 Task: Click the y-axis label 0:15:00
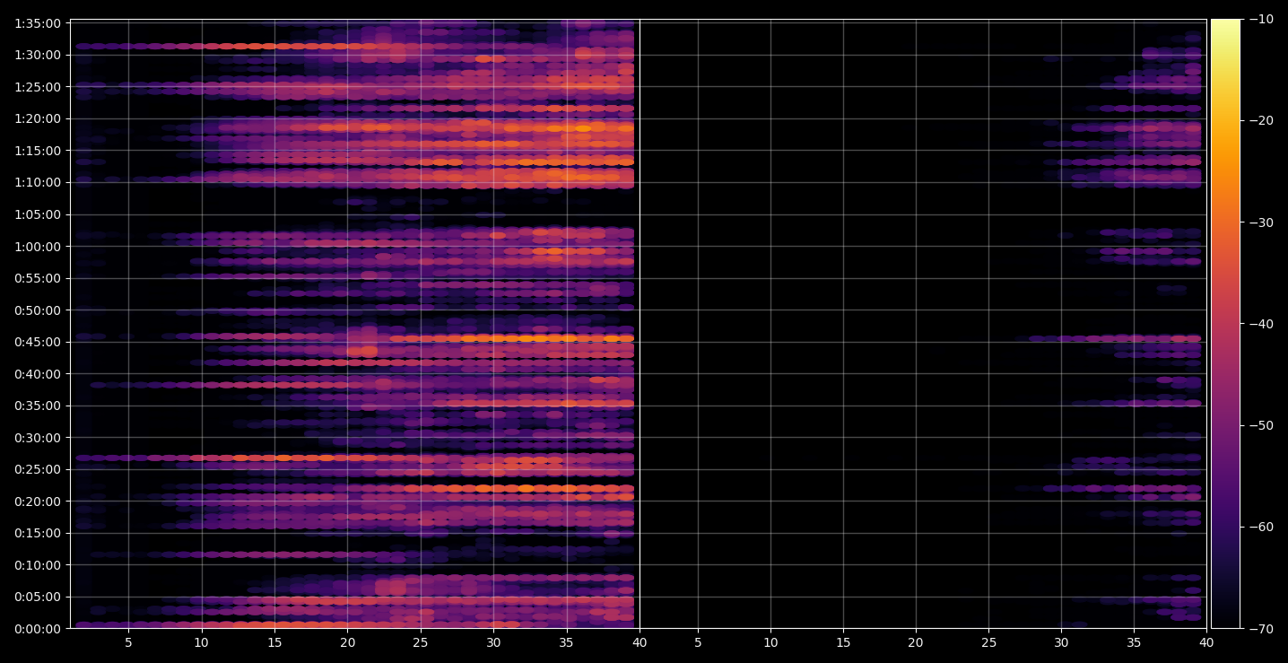tap(38, 533)
